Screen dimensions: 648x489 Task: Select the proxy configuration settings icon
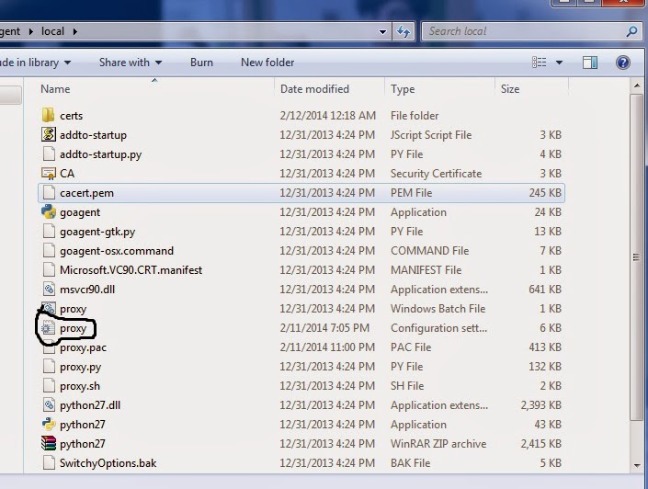click(48, 328)
